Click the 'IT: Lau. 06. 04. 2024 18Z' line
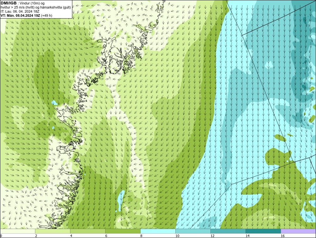 20,11
